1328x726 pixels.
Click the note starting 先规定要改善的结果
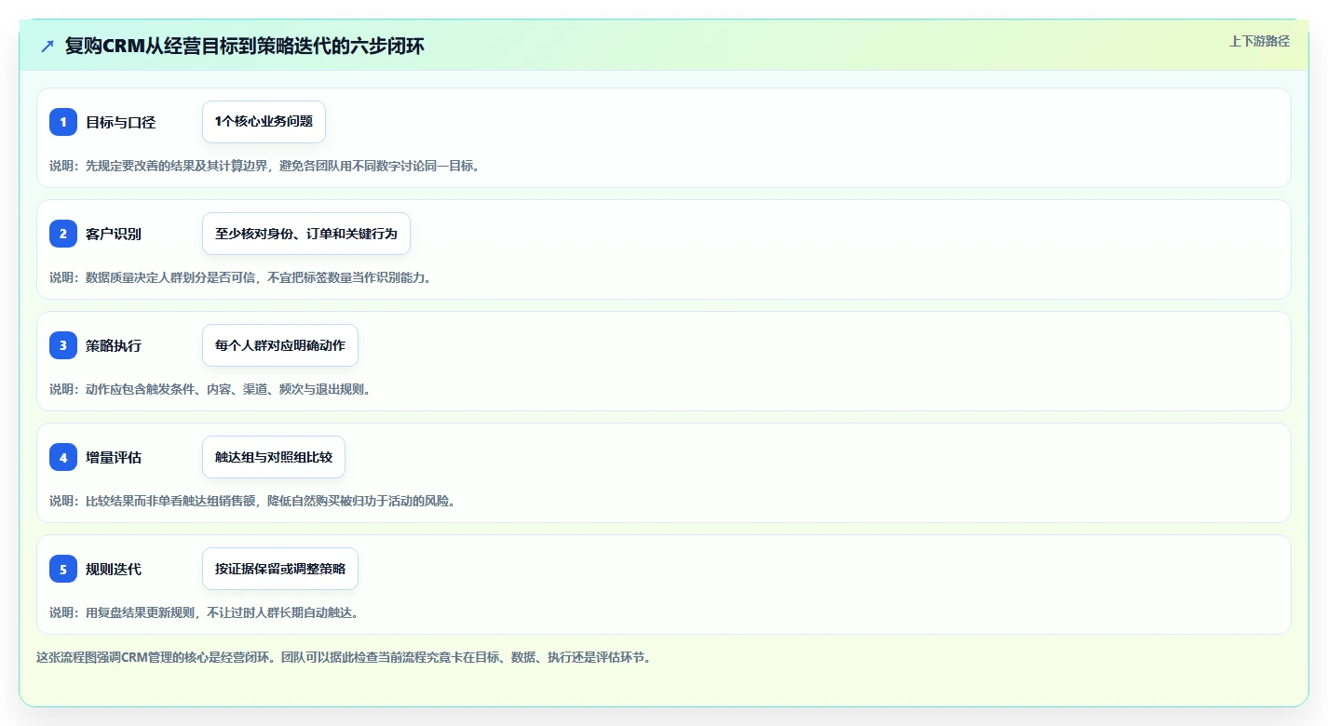[264, 166]
